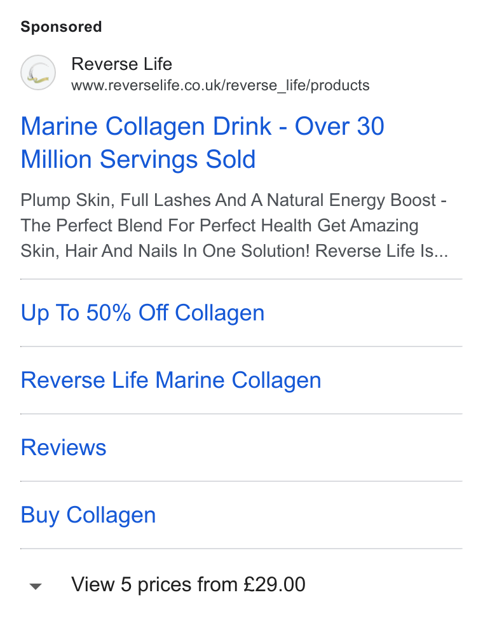This screenshot has width=483, height=623.
Task: Click the Reverse Life circular logo icon
Action: 38,72
